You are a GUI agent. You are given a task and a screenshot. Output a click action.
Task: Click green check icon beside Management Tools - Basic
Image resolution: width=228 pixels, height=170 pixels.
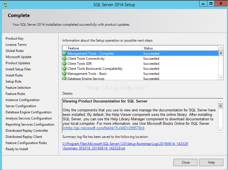pyautogui.click(x=64, y=73)
